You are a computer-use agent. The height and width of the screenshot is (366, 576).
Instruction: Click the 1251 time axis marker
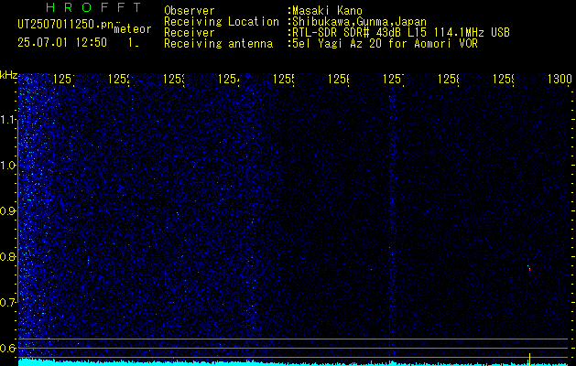pyautogui.click(x=64, y=80)
